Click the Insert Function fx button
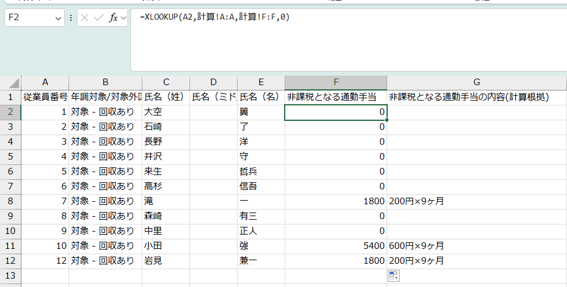Screen dimensions: 567x287 113,18
